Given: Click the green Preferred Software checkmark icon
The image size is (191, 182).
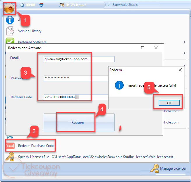Looking at the screenshot, I should click(x=10, y=41).
